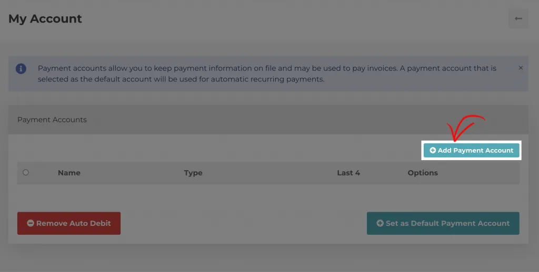Click the My Account page title
Screen dimensions: 539x272
[45, 19]
